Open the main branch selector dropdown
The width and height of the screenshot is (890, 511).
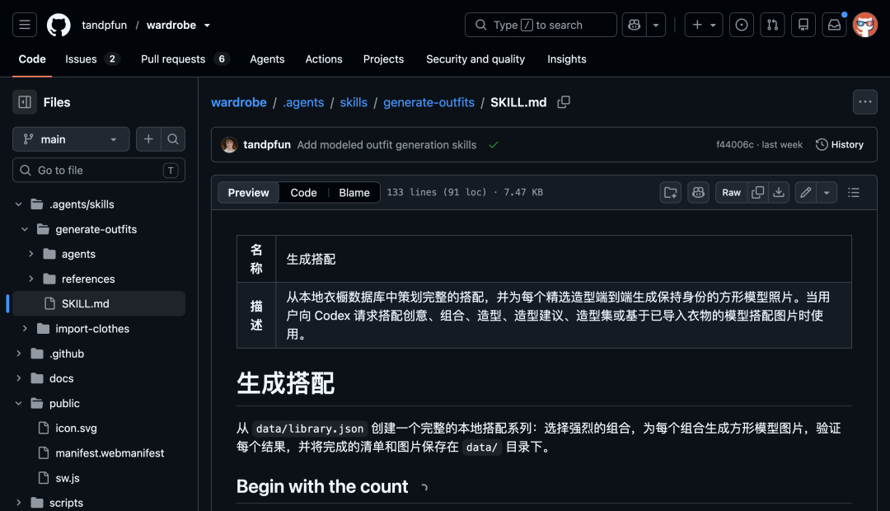tap(71, 139)
